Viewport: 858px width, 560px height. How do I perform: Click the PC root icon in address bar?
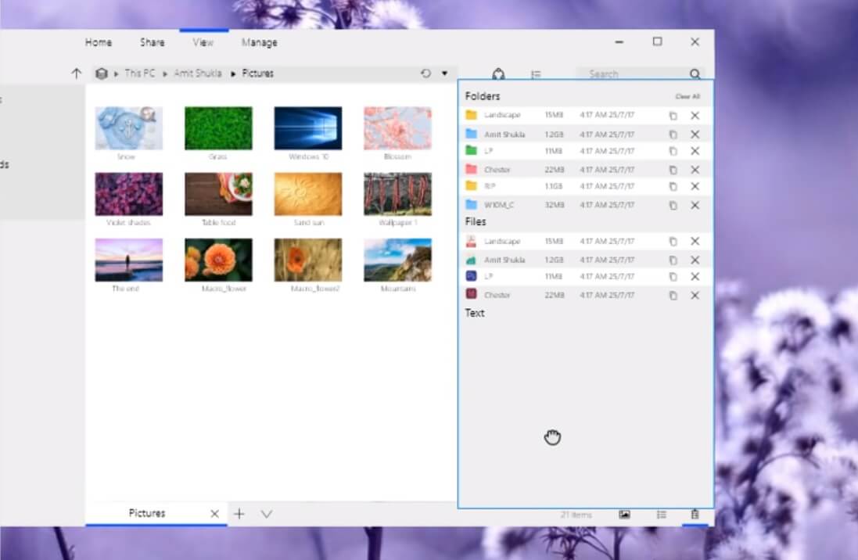(101, 74)
